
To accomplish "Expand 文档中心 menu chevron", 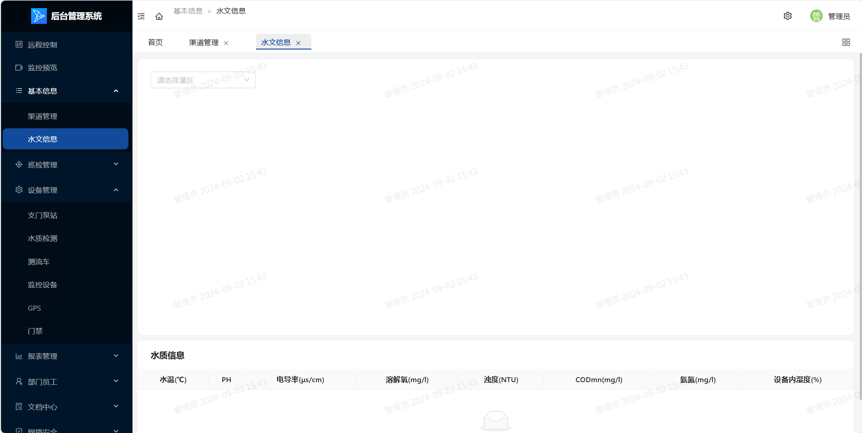I will pyautogui.click(x=116, y=406).
